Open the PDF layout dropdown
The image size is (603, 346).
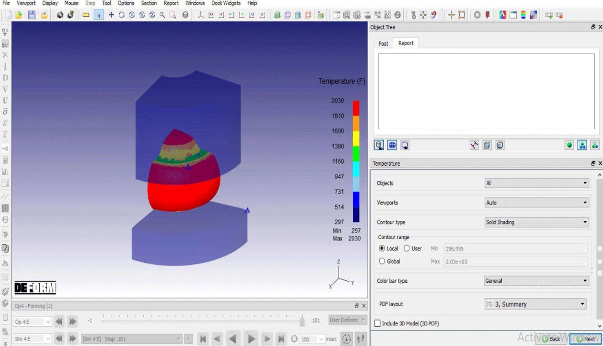[x=536, y=304]
